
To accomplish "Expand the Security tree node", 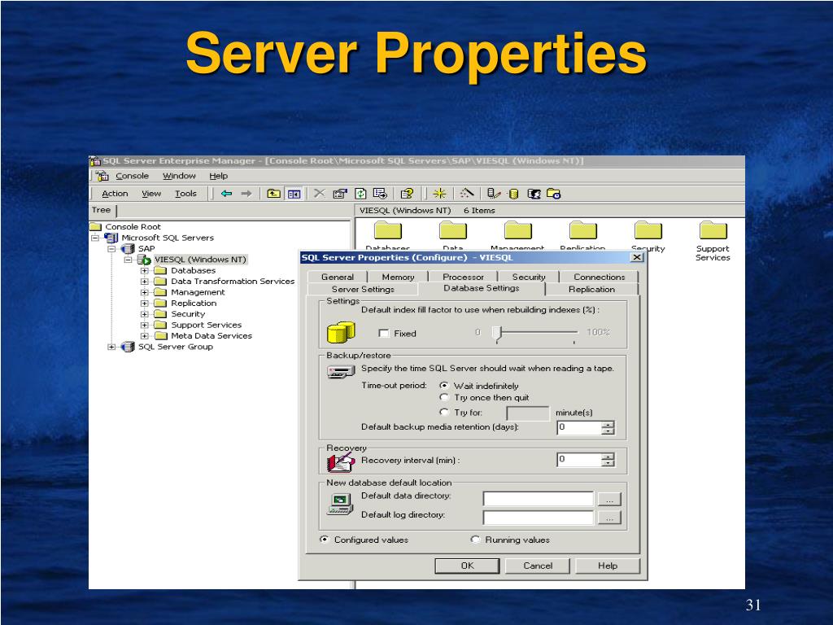I will pos(145,314).
